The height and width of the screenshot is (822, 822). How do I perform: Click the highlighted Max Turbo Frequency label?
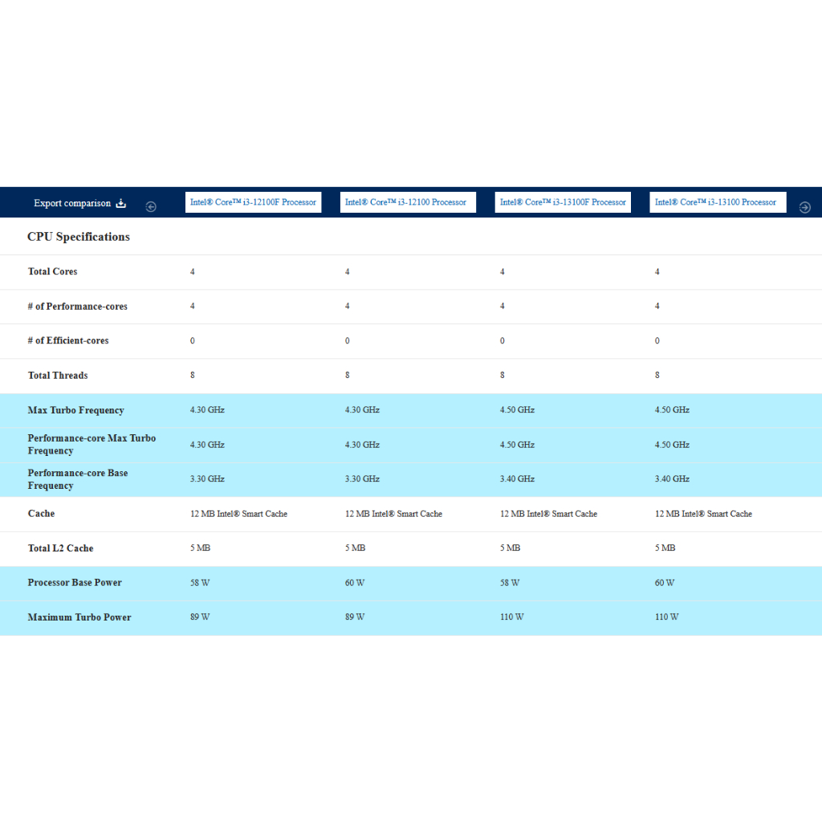[x=76, y=410]
